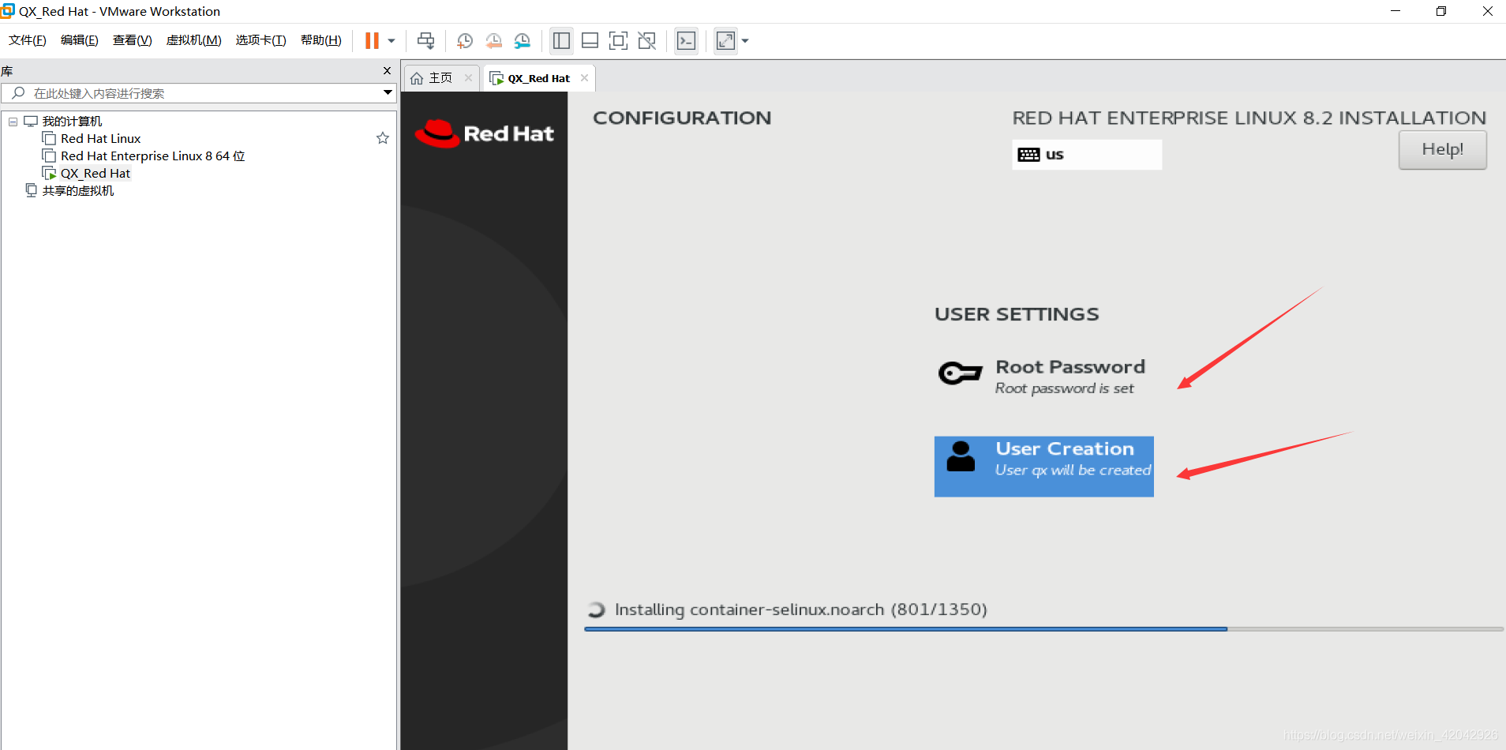The height and width of the screenshot is (750, 1506).
Task: Open the stretch guest dropdown arrow
Action: click(745, 40)
